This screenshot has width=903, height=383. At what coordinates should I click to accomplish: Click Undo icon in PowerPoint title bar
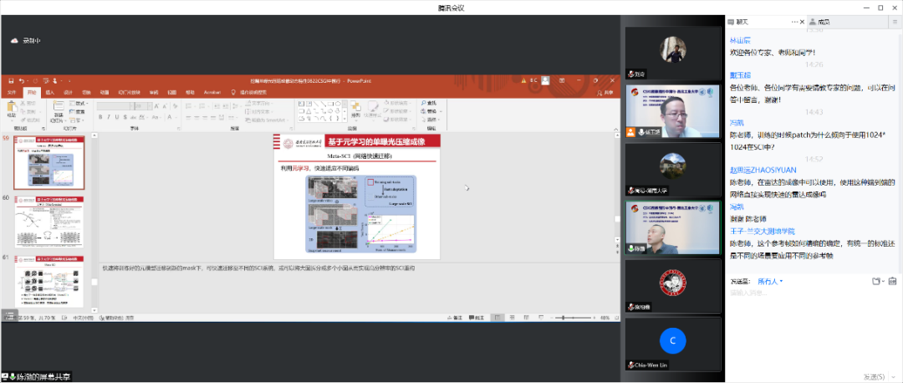21,81
